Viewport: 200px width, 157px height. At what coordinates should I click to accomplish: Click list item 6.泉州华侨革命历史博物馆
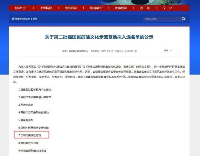(34, 128)
